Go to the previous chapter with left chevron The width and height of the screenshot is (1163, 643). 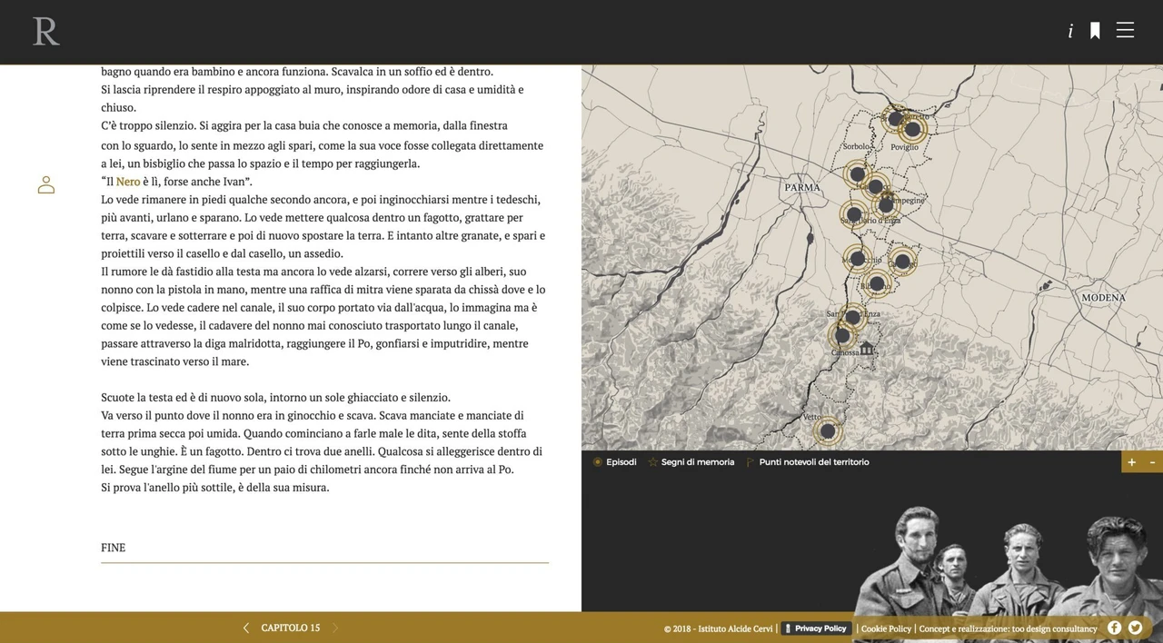245,628
